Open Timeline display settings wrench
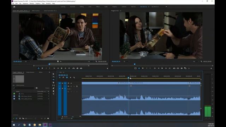The height and width of the screenshot is (127, 226). click(x=74, y=78)
